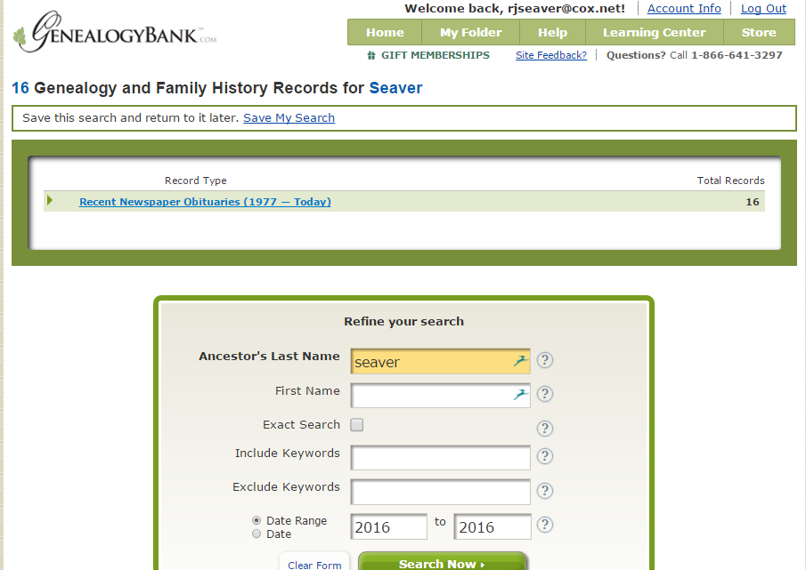Select the Date radio button
Viewport: 806px width, 570px height.
256,534
